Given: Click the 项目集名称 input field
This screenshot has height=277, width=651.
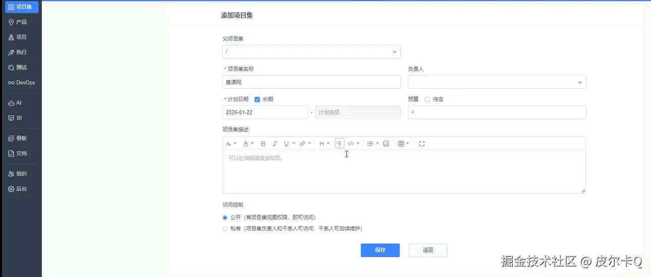Looking at the screenshot, I should [x=311, y=82].
